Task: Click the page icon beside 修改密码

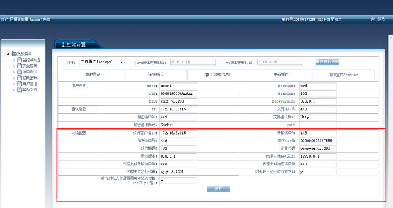Action: click(x=20, y=77)
